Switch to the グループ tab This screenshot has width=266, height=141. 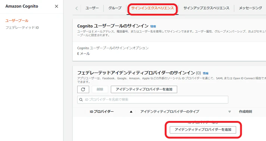115,8
